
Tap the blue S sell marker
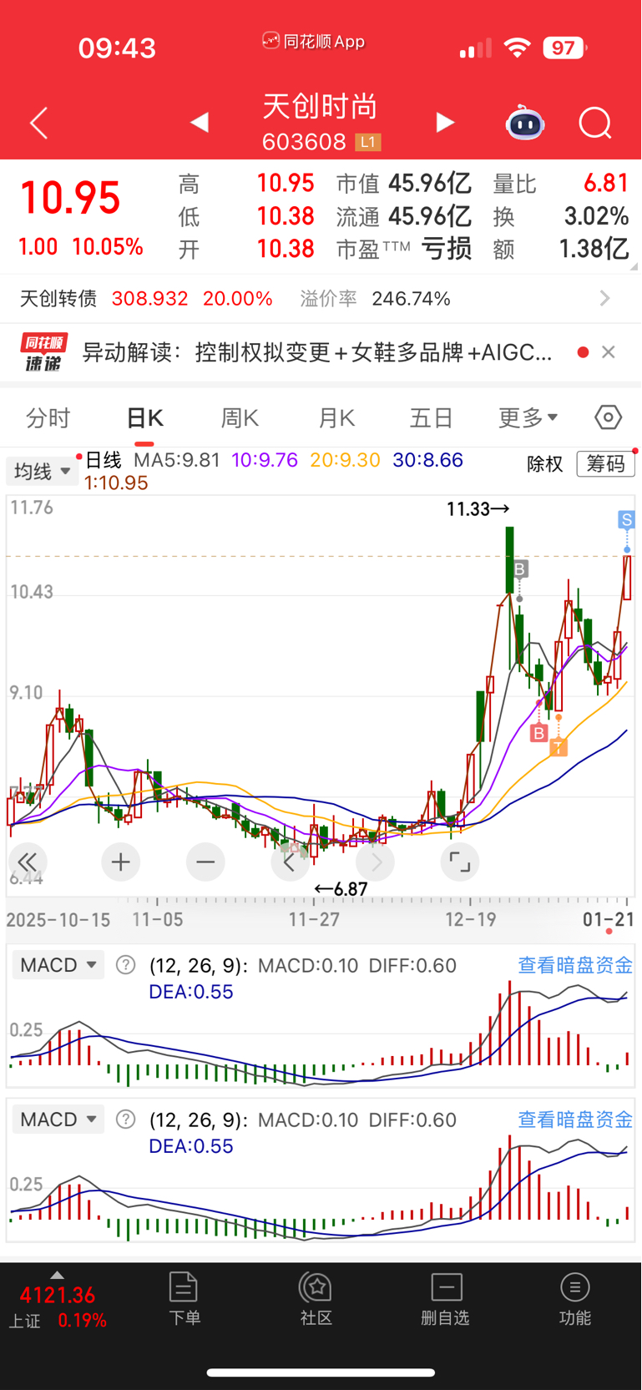click(626, 520)
